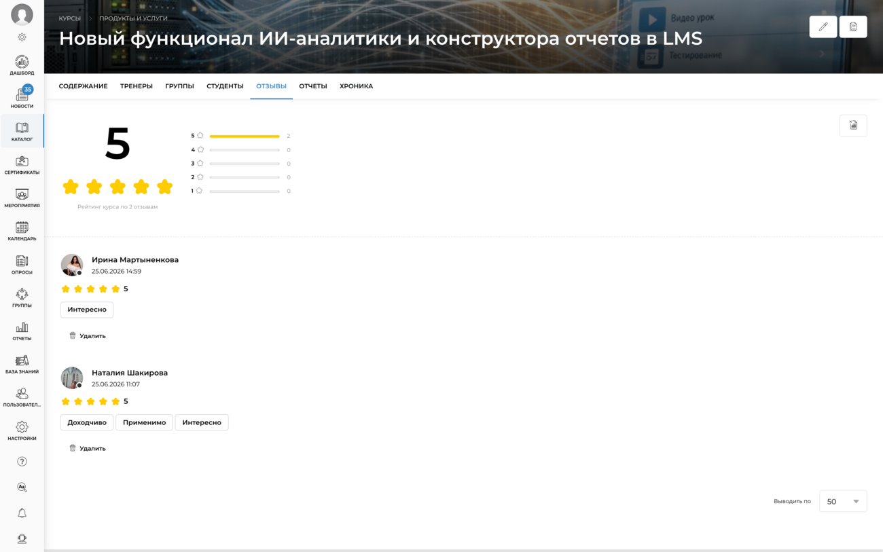Open the Certificates section

coord(22,164)
